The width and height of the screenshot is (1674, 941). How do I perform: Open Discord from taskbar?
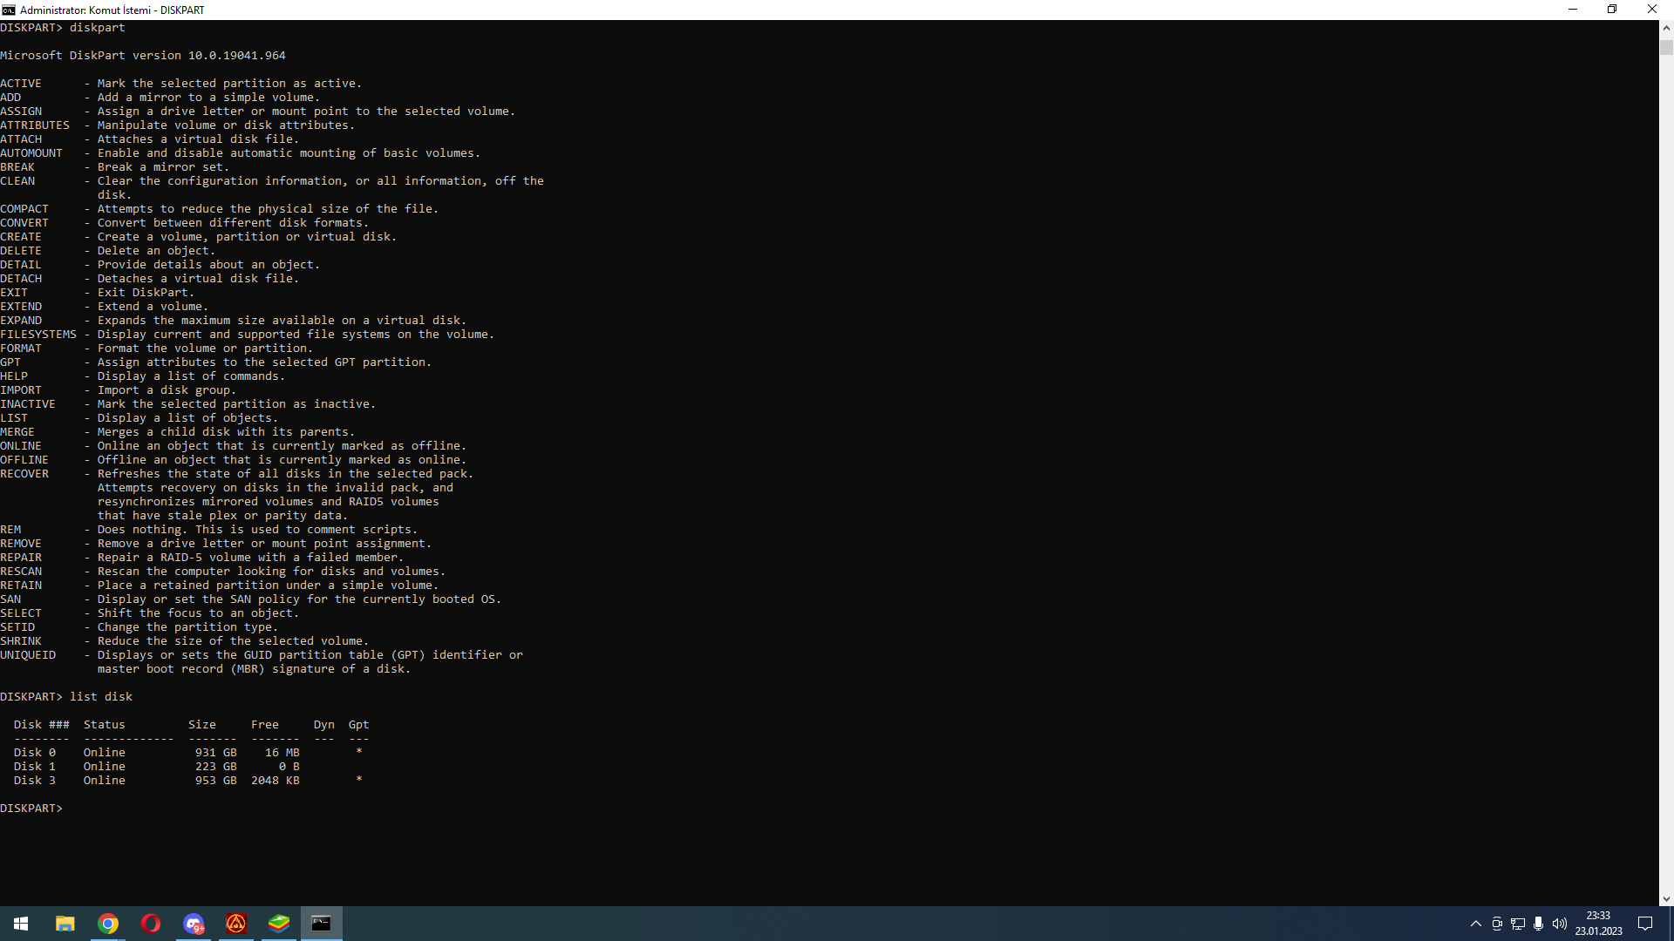[194, 924]
